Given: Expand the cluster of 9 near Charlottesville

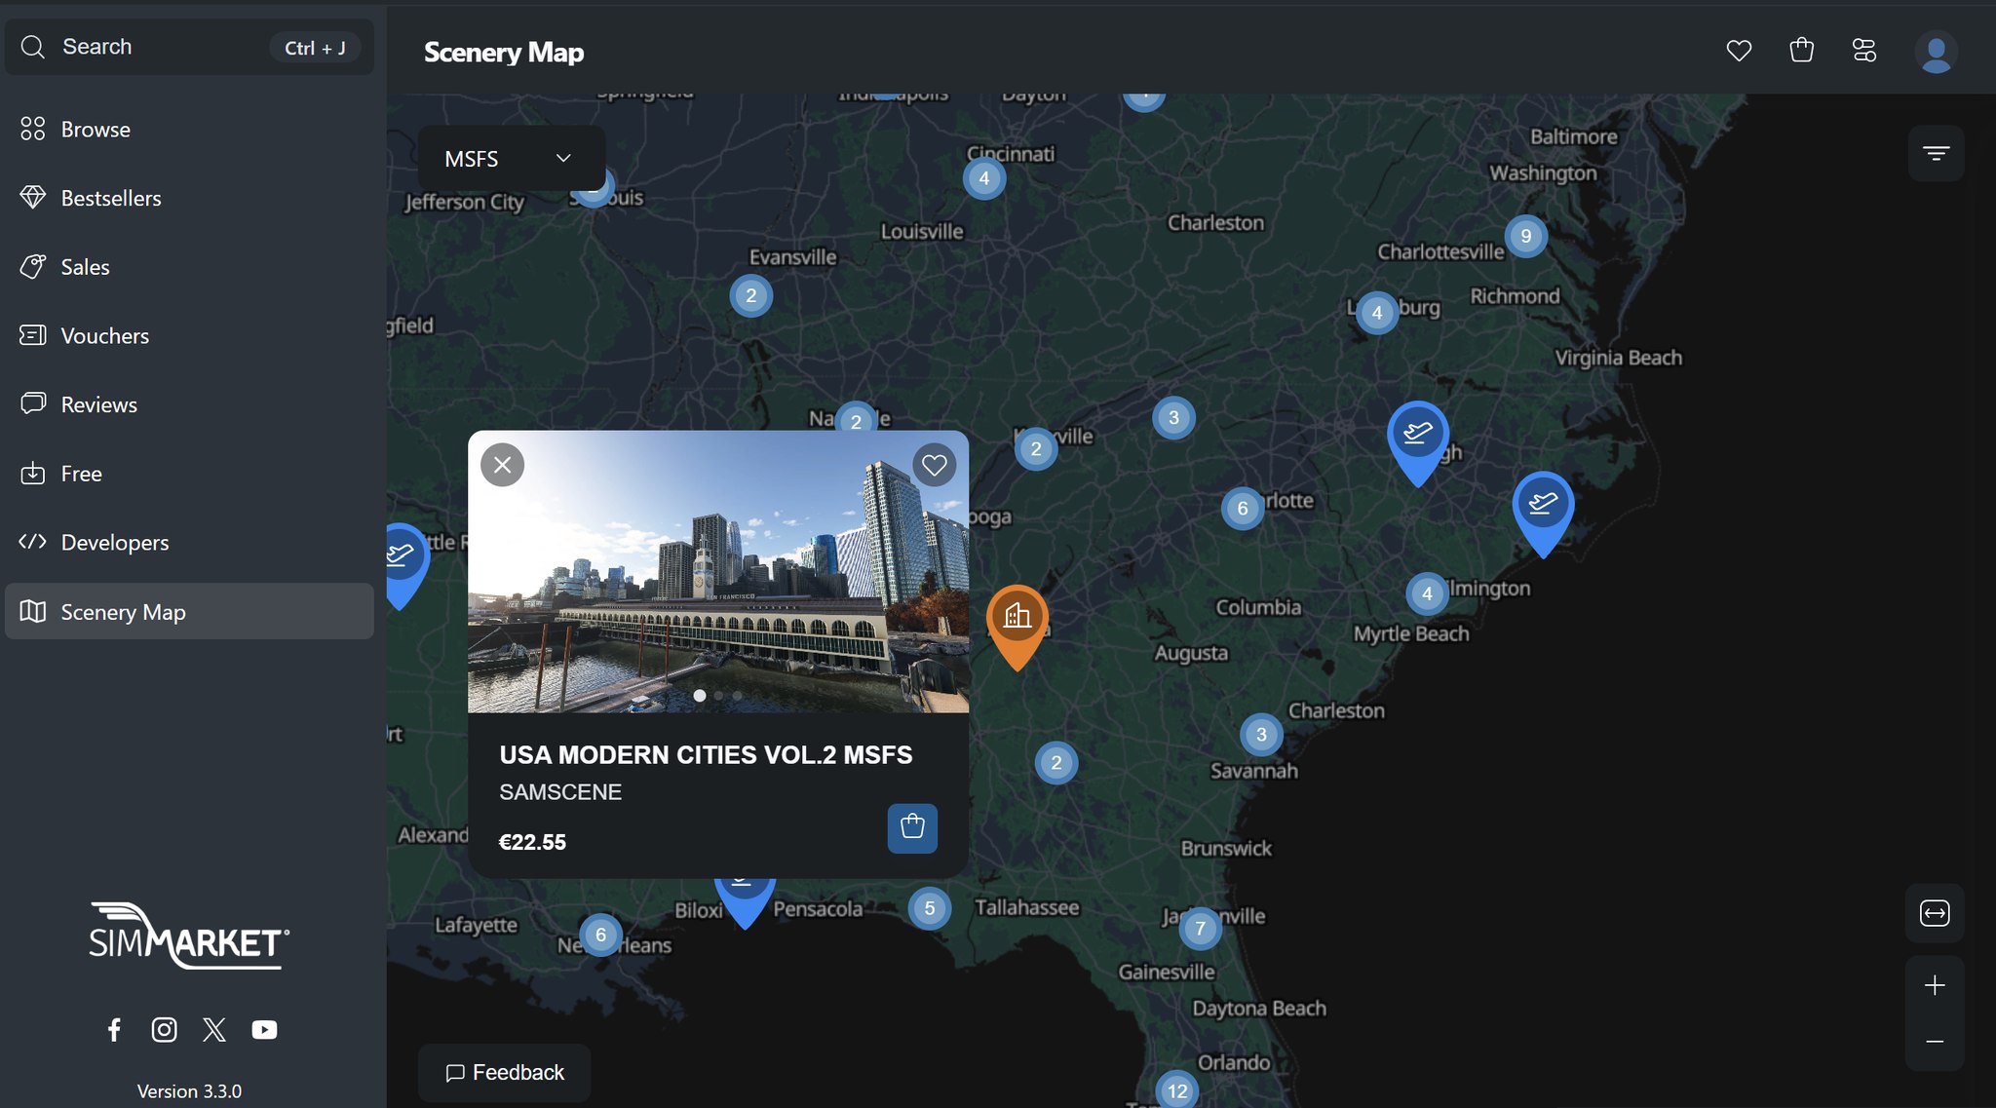Looking at the screenshot, I should 1525,236.
